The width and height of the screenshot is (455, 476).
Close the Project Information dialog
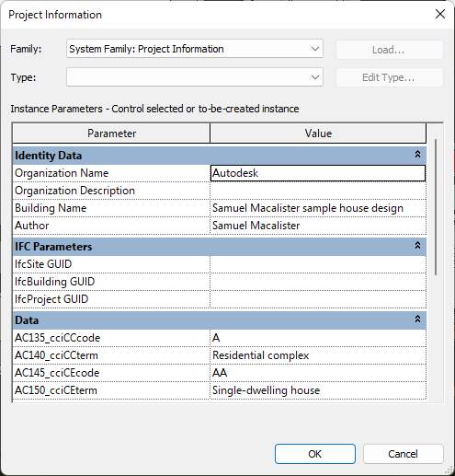point(440,14)
